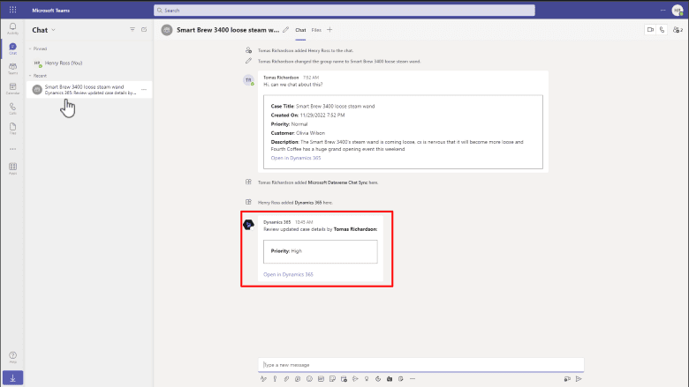Viewport: 689px width, 387px height.
Task: Send the message with the send arrow
Action: click(579, 379)
